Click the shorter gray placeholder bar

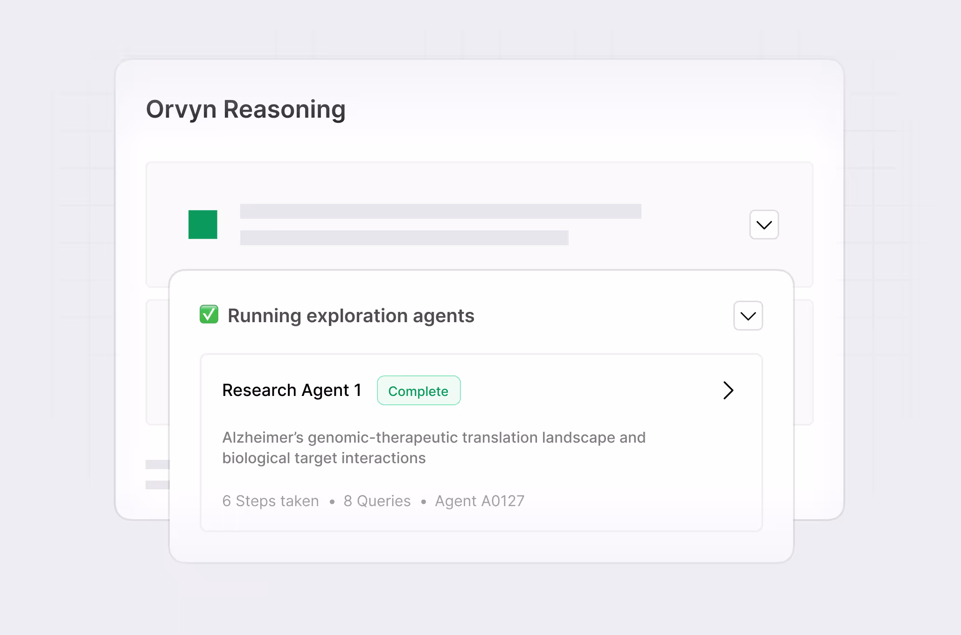click(x=404, y=238)
